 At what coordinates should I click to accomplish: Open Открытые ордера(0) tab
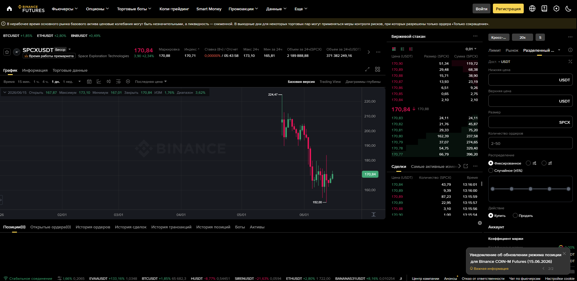[51, 227]
